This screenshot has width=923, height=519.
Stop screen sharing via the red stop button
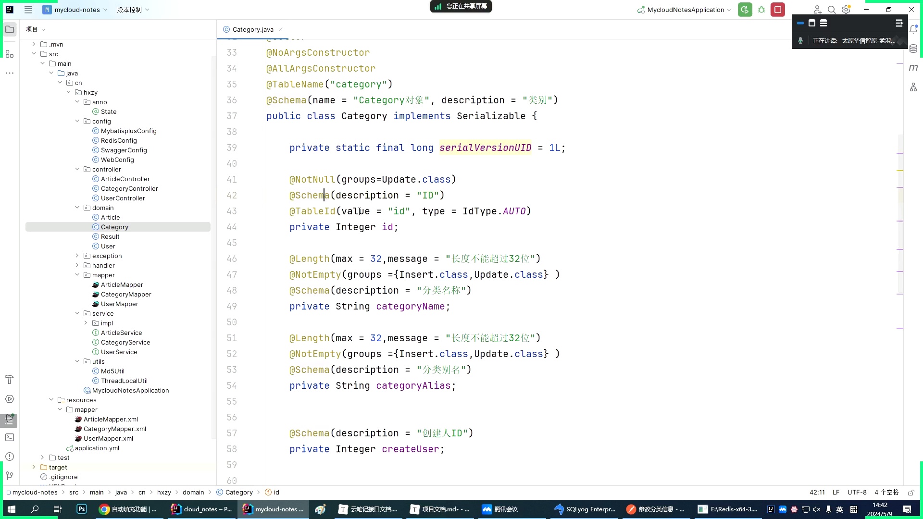pyautogui.click(x=778, y=9)
